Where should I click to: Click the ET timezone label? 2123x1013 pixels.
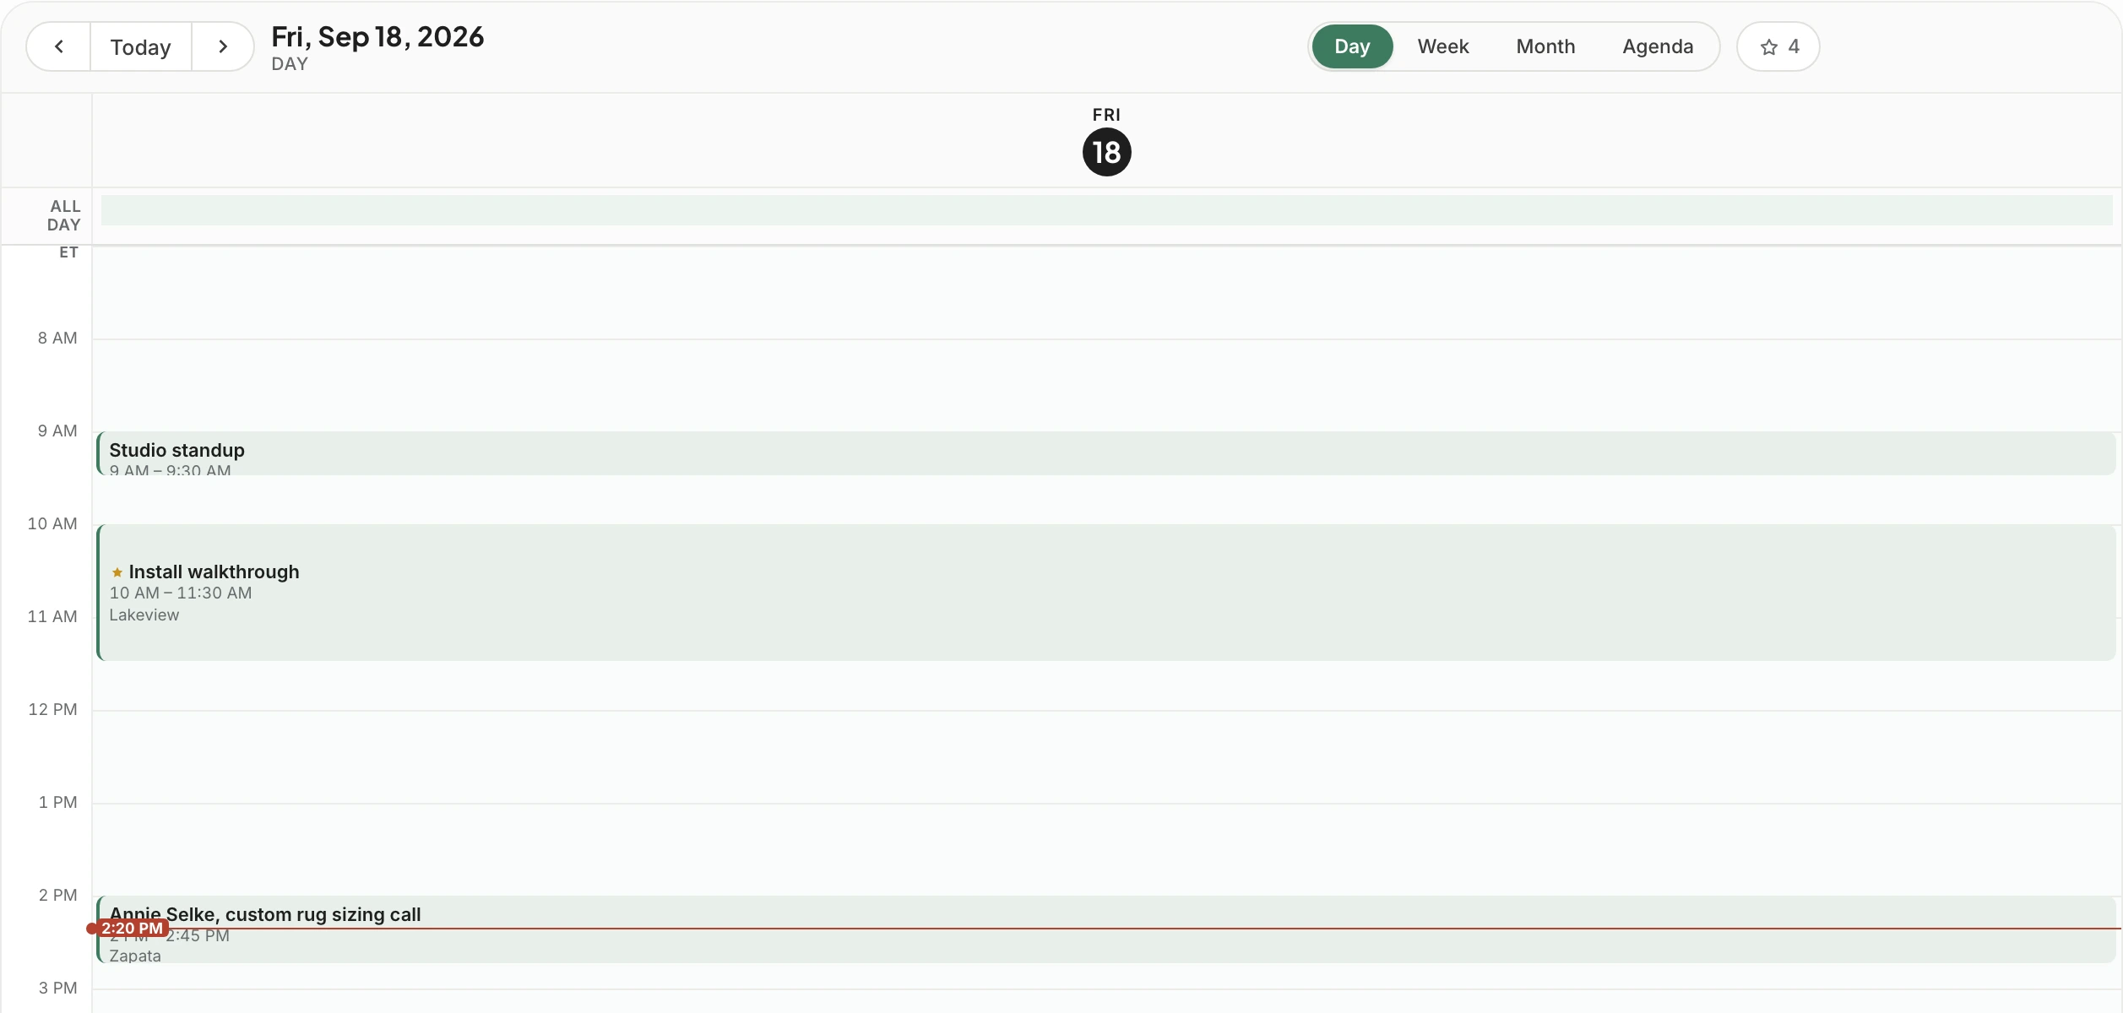tap(68, 252)
